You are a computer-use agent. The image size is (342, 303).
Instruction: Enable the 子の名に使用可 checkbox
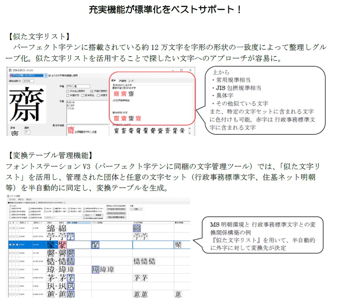coord(67,91)
